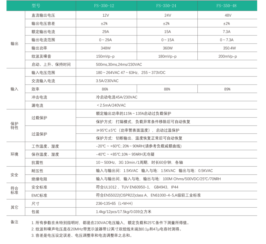Click the 0 ~ 15A current range cell
Viewport: 266px width, 244px height.
click(x=168, y=40)
